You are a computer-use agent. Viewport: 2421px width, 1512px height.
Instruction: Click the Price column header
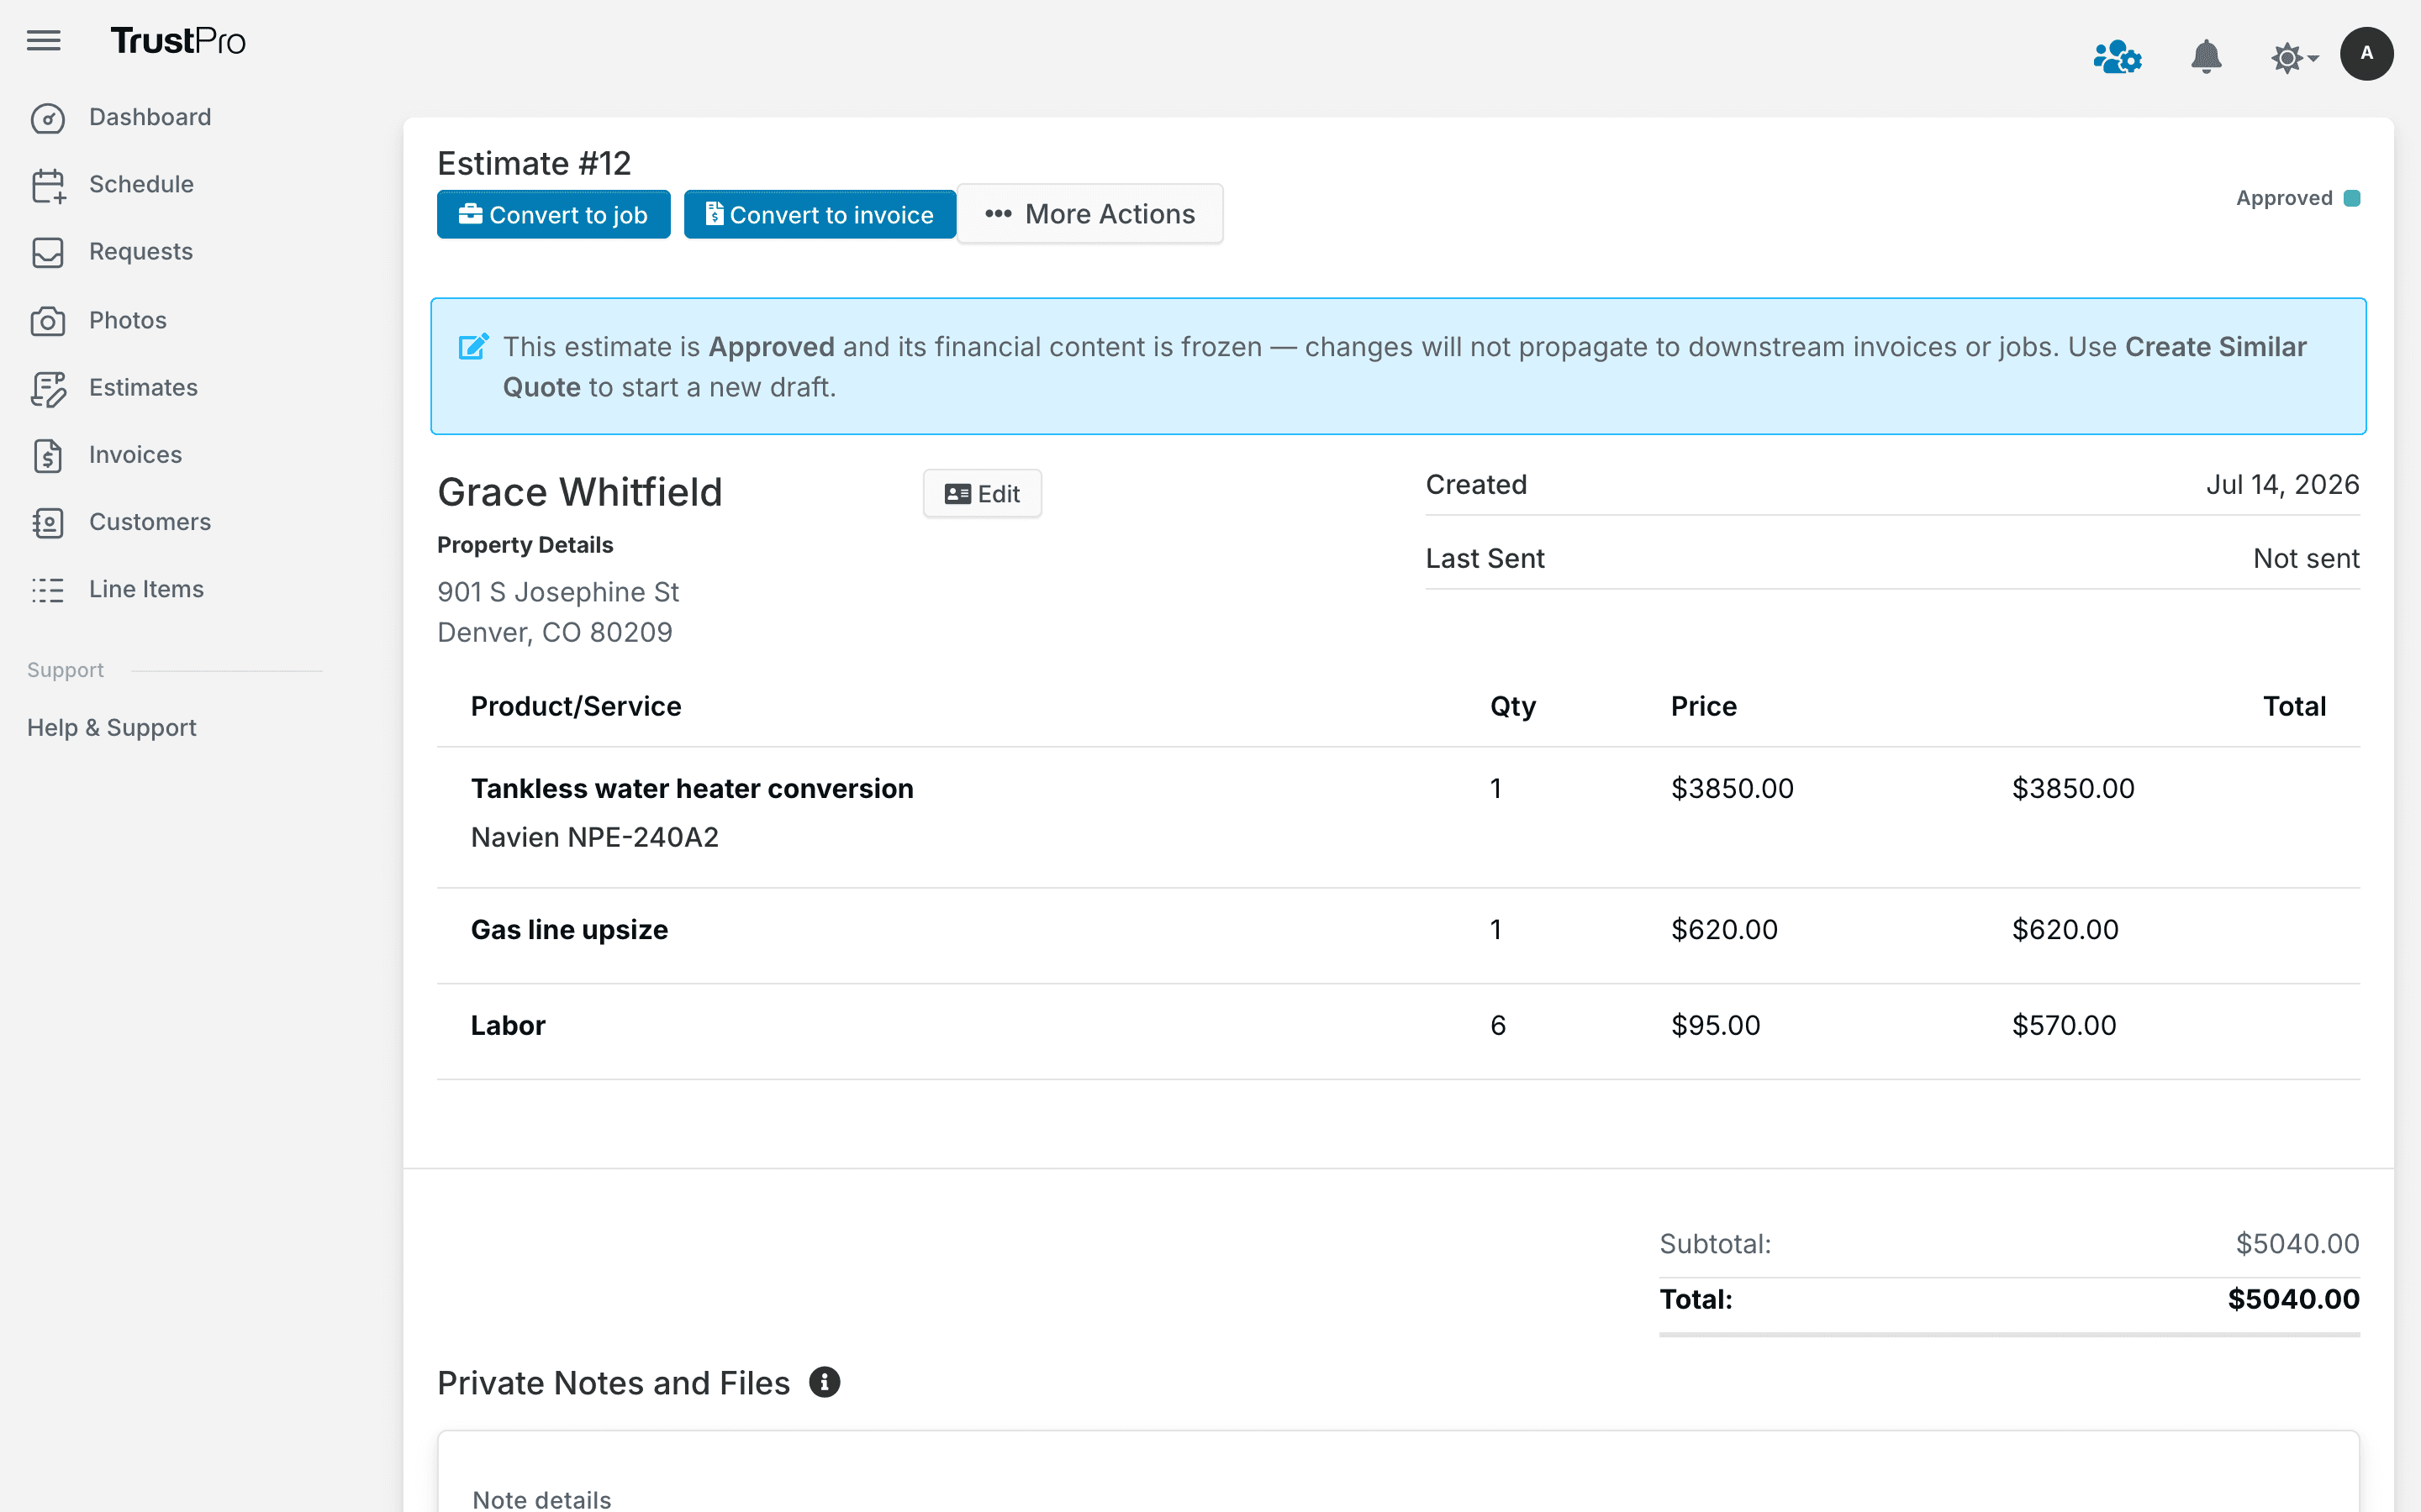(1703, 706)
